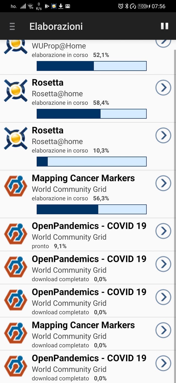
Task: Pause computation with the pause button
Action: (164, 26)
